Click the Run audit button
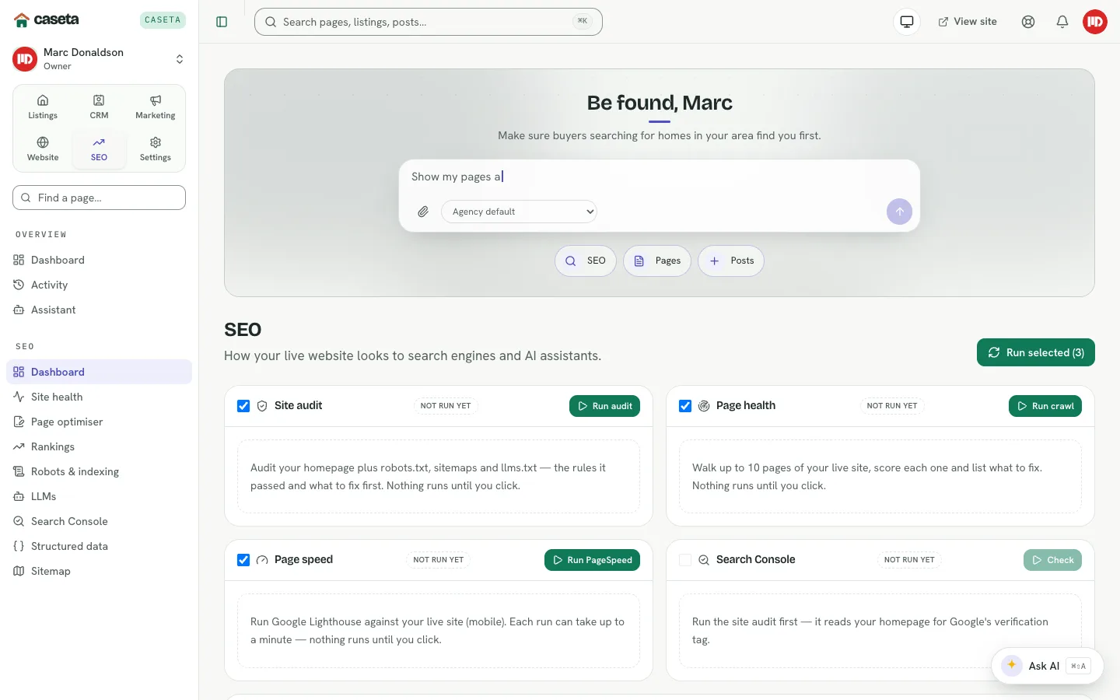 point(604,406)
